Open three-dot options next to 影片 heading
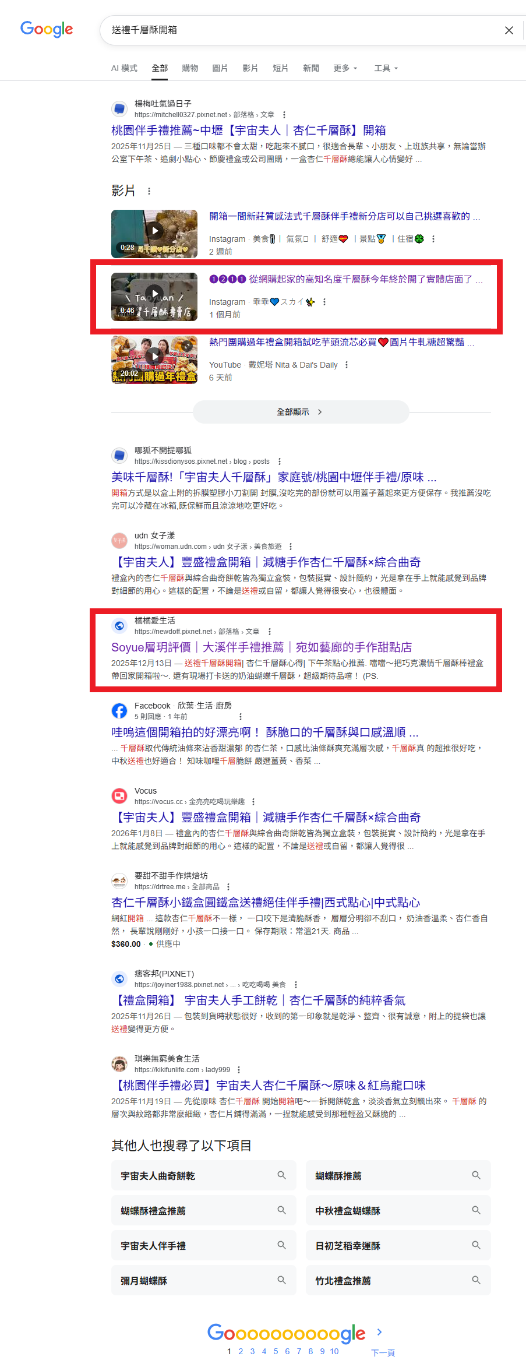The width and height of the screenshot is (526, 1367). [x=149, y=191]
